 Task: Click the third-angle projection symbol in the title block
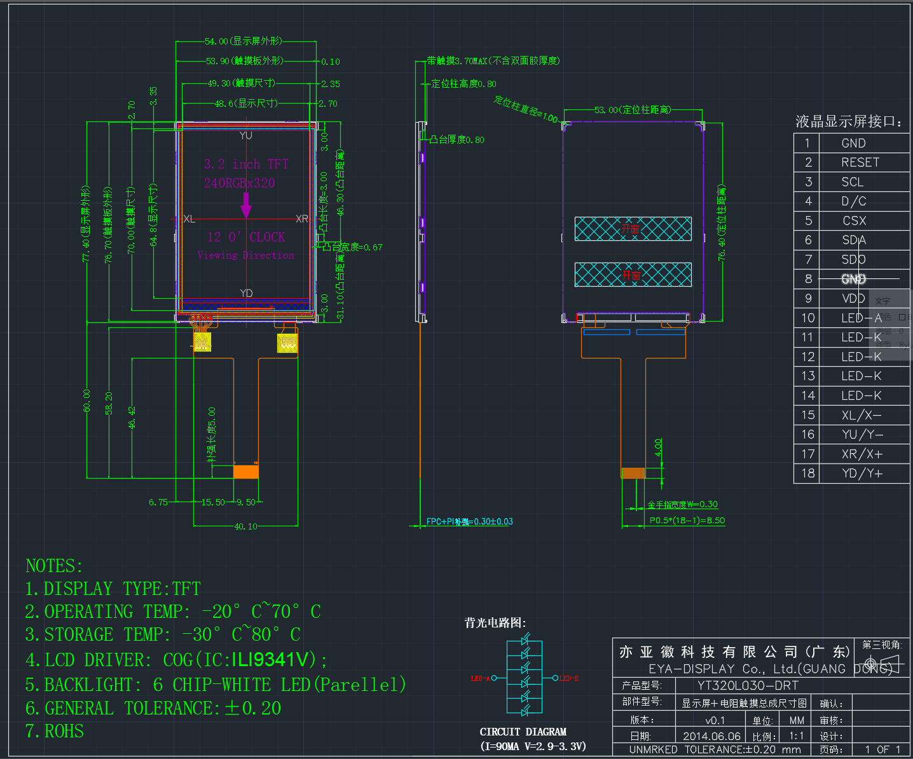(881, 663)
